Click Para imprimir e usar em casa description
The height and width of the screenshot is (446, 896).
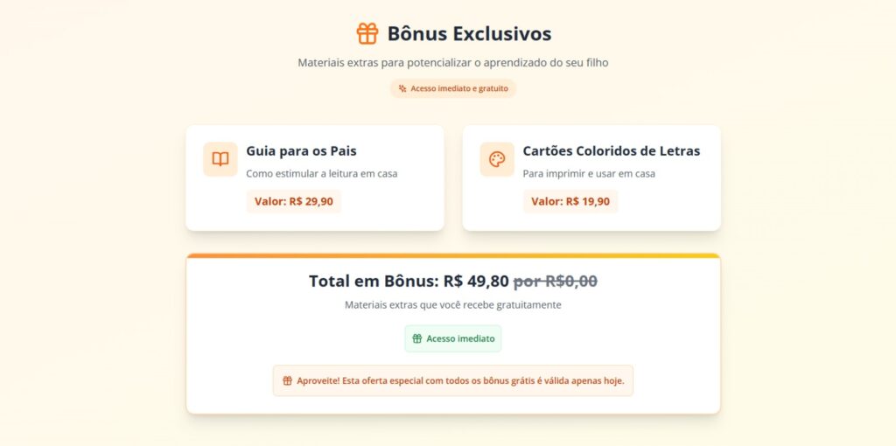pos(589,173)
